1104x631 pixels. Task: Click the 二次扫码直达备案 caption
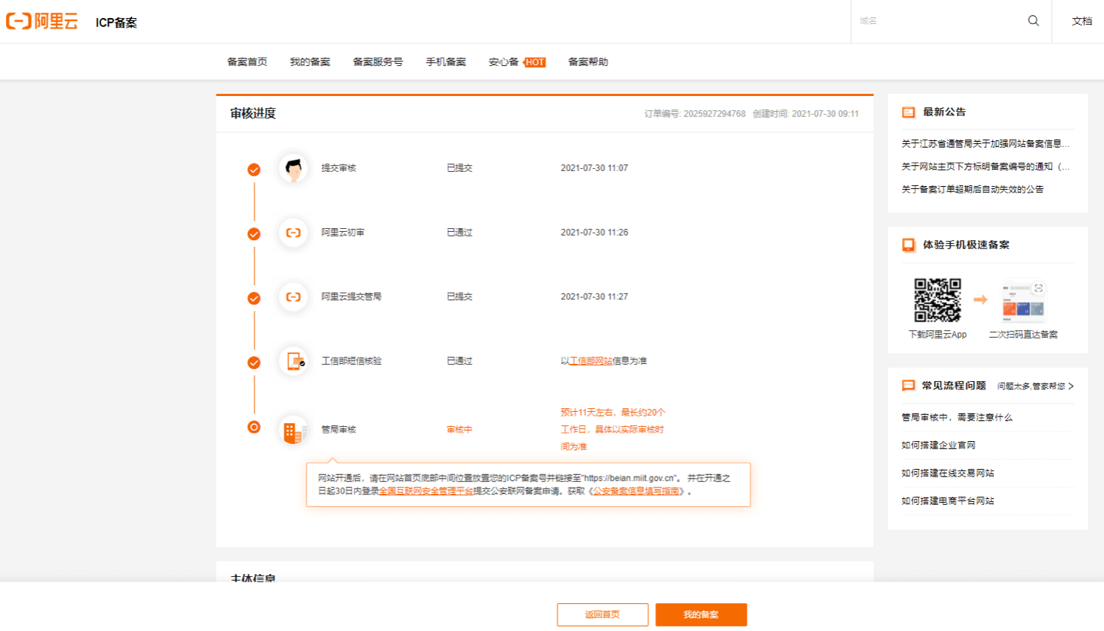(1023, 335)
